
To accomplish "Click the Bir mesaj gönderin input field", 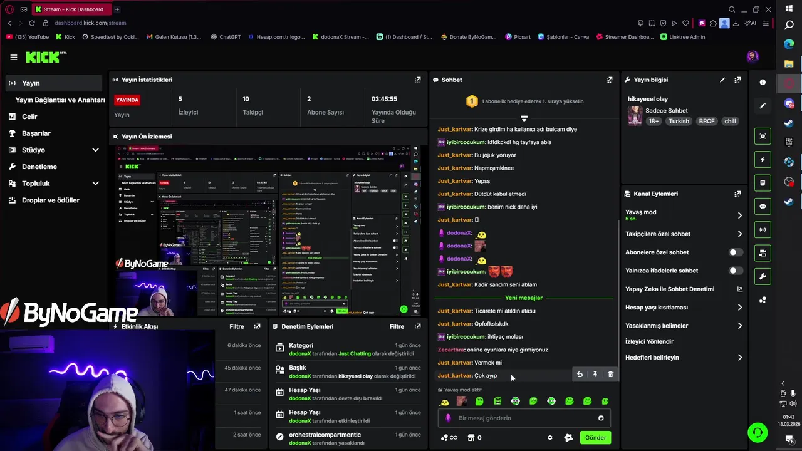I will (x=524, y=418).
